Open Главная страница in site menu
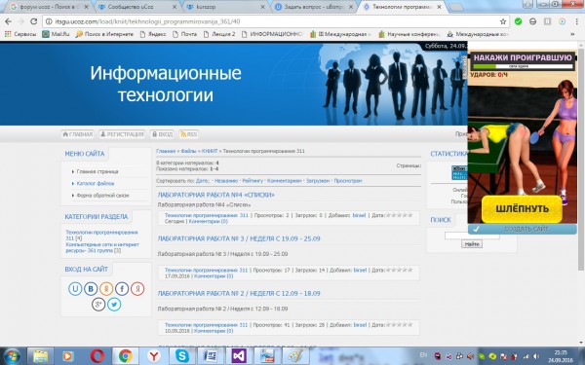Screen dimensions: 585x365 (97, 171)
